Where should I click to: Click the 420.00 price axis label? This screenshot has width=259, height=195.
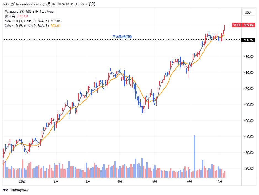coord(249,168)
